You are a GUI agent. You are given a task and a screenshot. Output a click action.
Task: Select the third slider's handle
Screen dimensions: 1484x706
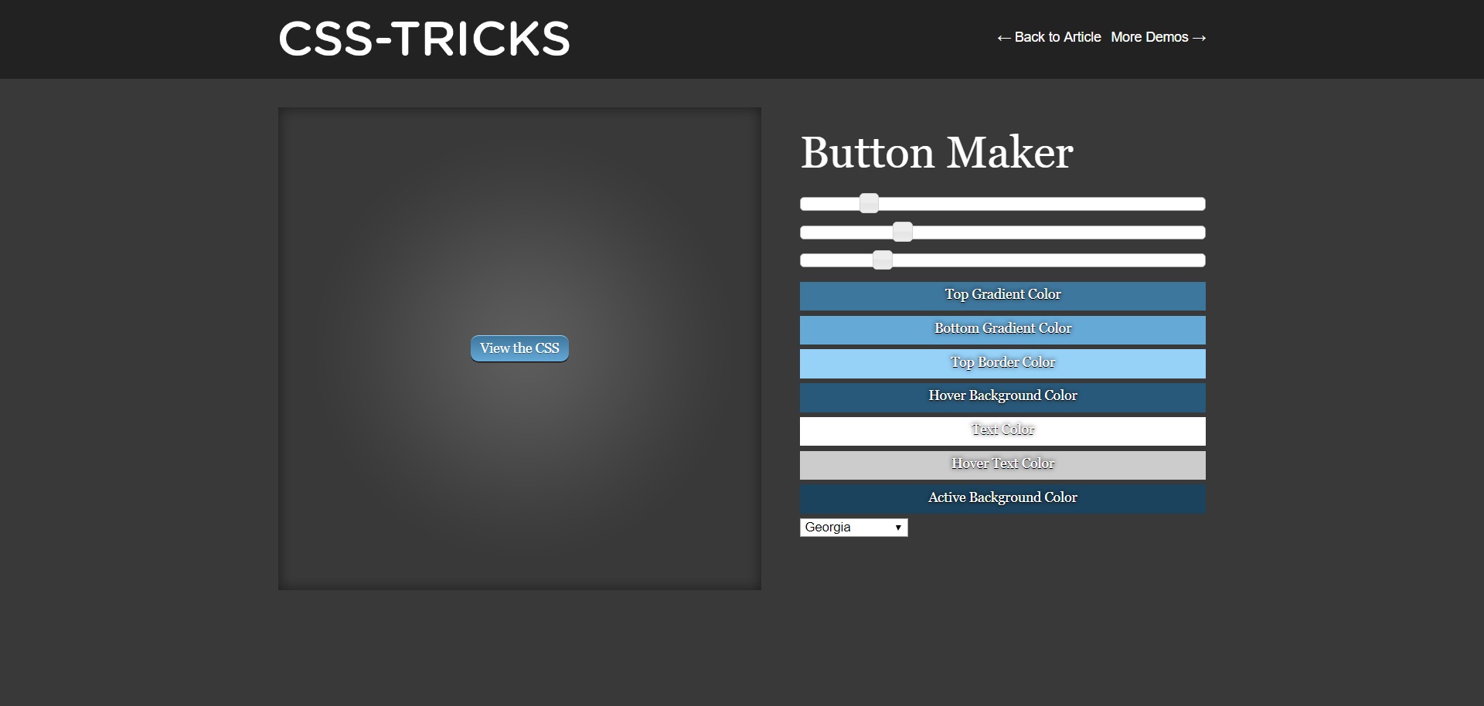tap(882, 260)
